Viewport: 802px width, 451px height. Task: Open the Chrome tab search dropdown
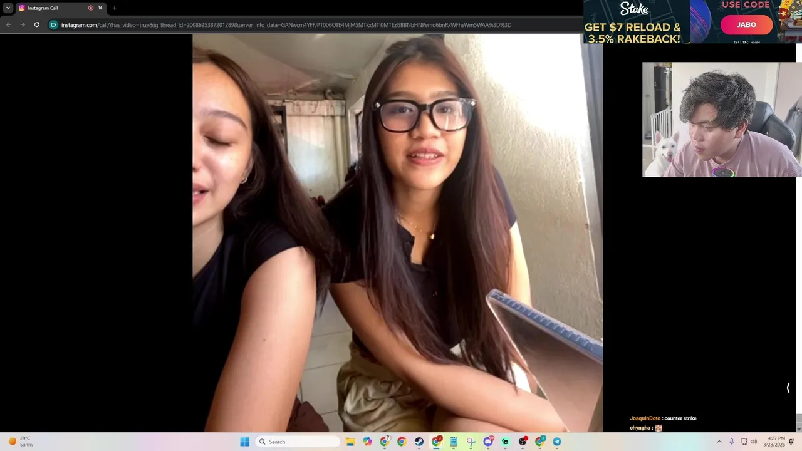(8, 8)
